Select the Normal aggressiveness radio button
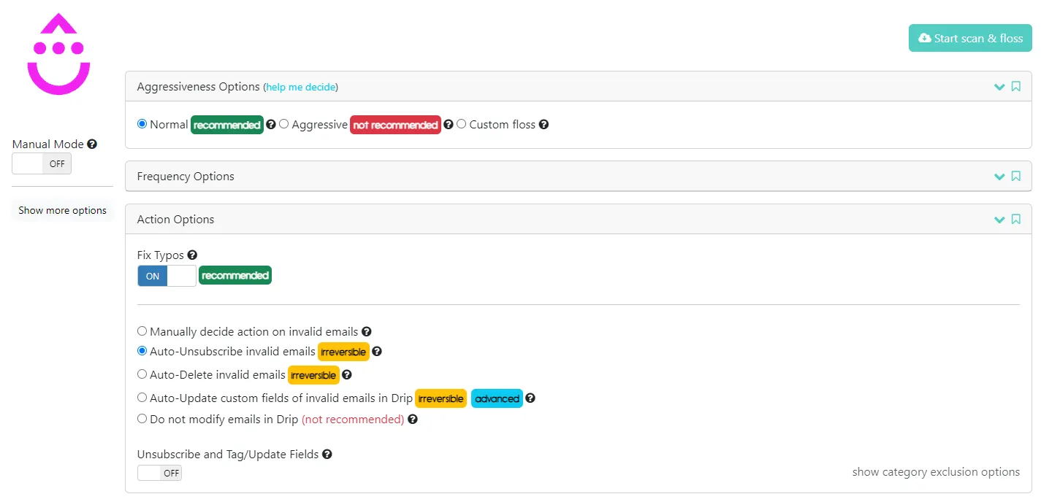The width and height of the screenshot is (1041, 502). [142, 124]
